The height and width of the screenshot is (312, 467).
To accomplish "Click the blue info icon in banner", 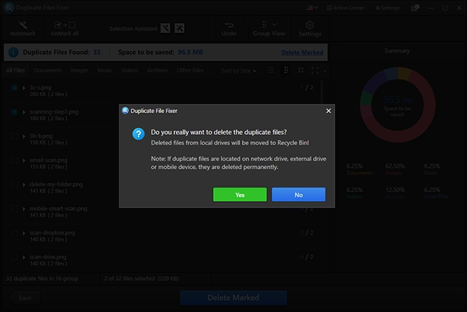I will pyautogui.click(x=14, y=52).
